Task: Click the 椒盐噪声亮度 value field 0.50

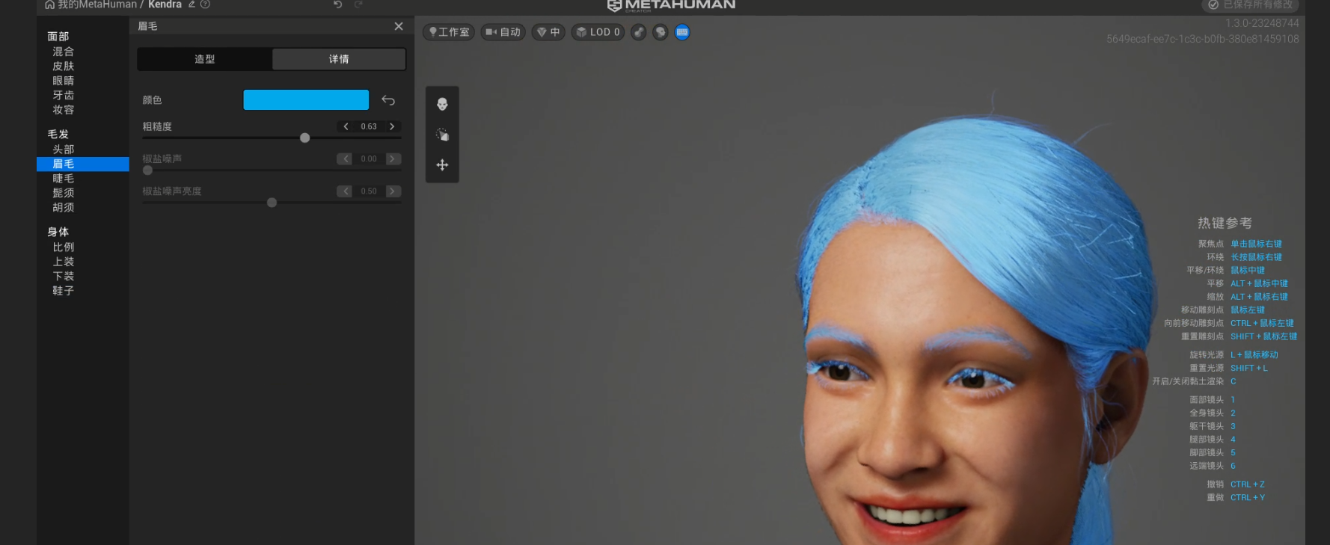Action: 369,191
